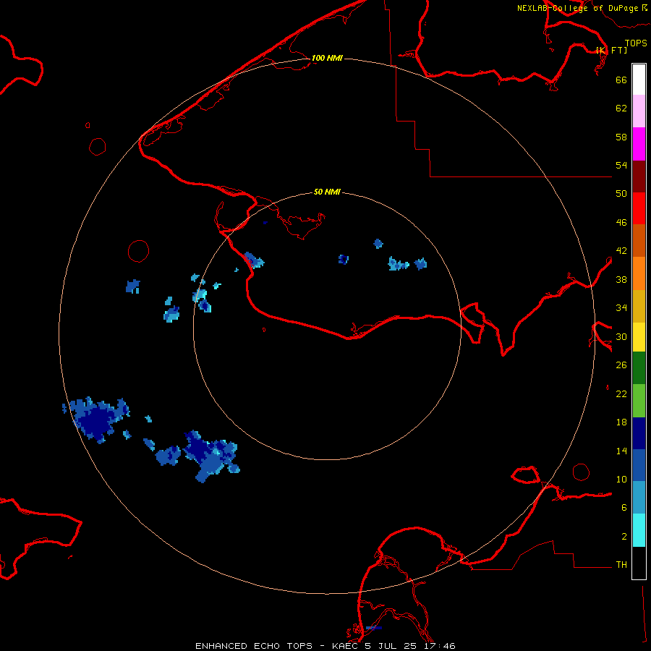Image resolution: width=651 pixels, height=651 pixels.
Task: Click the navy 18 kft legend swatch
Action: click(x=639, y=433)
